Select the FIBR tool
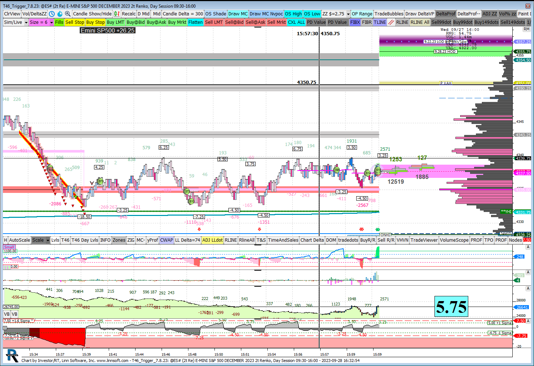 (367, 22)
